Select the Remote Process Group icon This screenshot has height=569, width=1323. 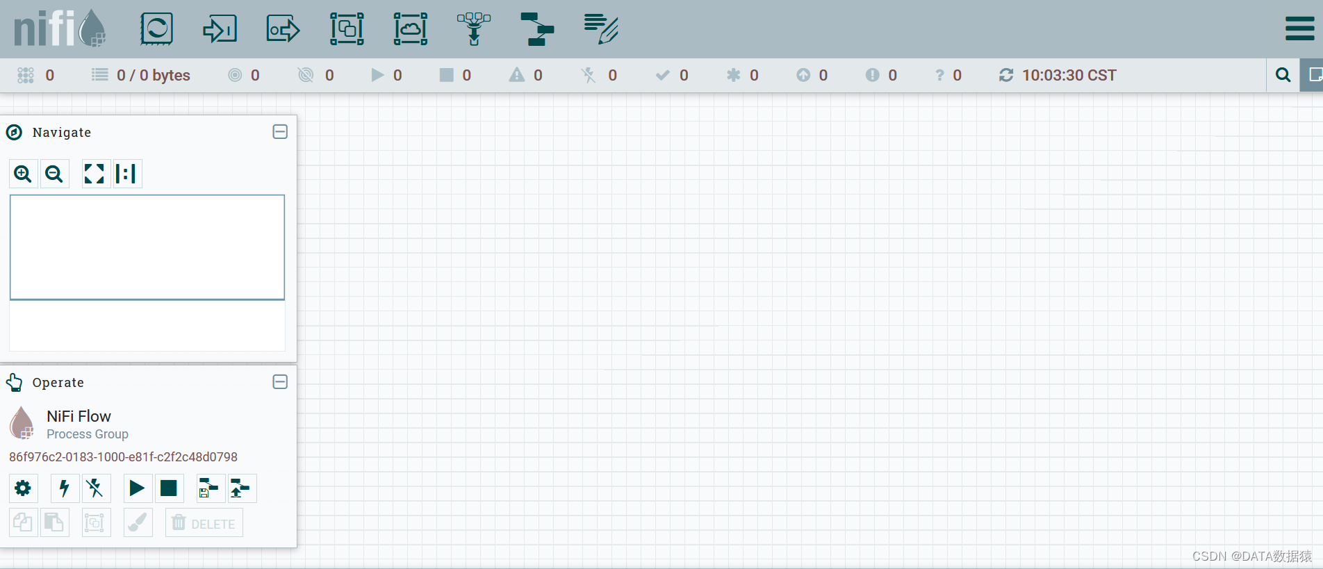pyautogui.click(x=411, y=29)
